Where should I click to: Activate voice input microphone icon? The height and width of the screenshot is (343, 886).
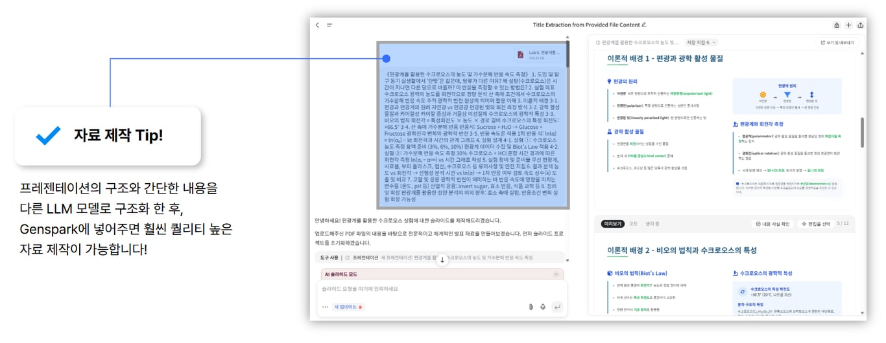(x=543, y=307)
